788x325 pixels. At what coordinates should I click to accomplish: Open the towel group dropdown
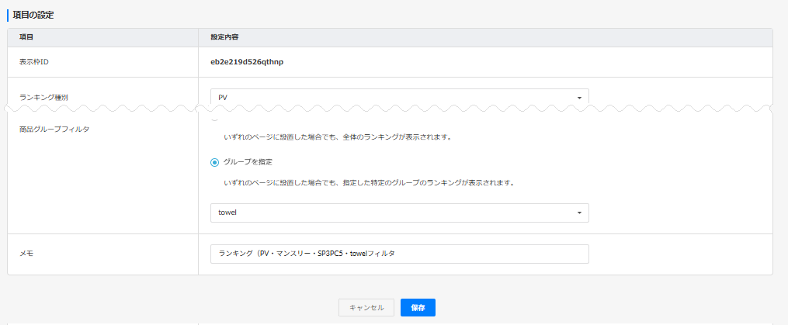coord(400,213)
